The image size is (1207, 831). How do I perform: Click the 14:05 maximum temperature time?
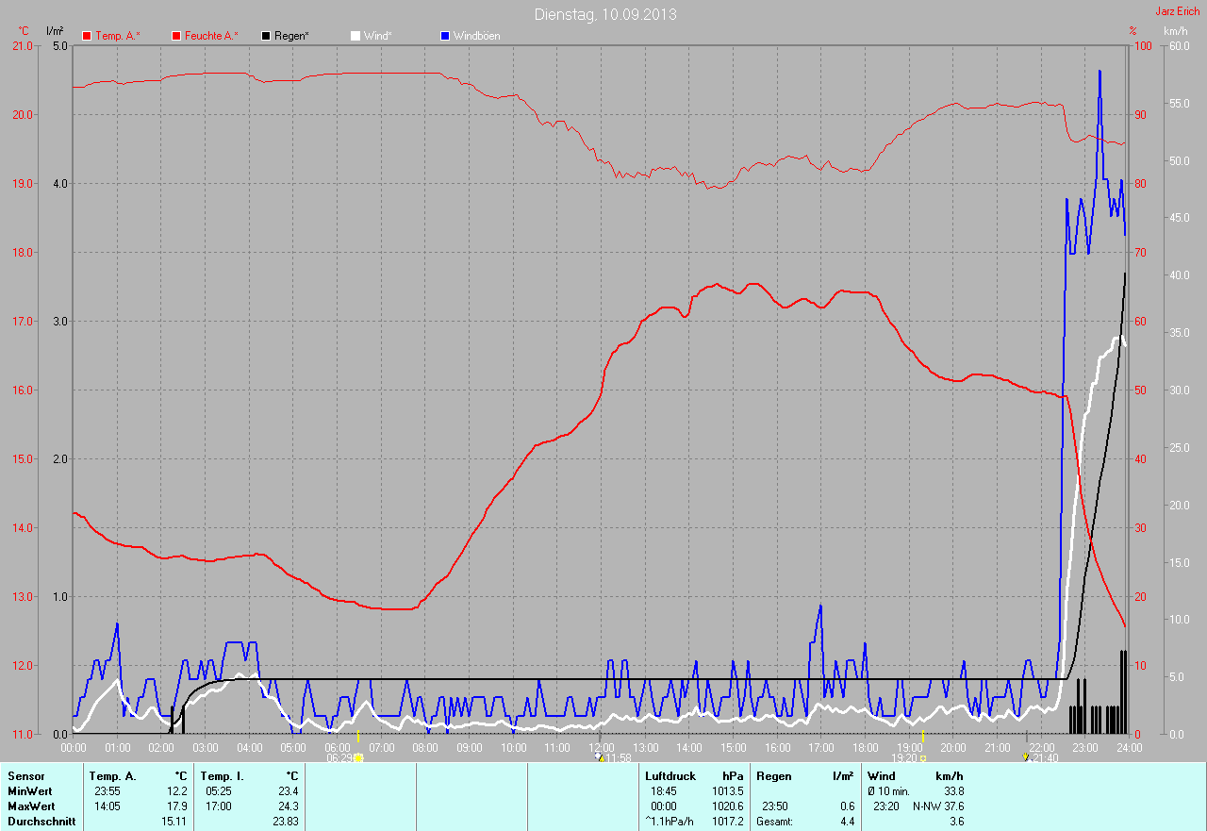click(x=107, y=806)
